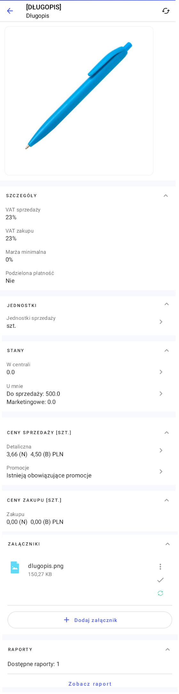This screenshot has width=179, height=694.
Task: Open Jednostki sprzedaży arrow
Action: click(x=161, y=322)
